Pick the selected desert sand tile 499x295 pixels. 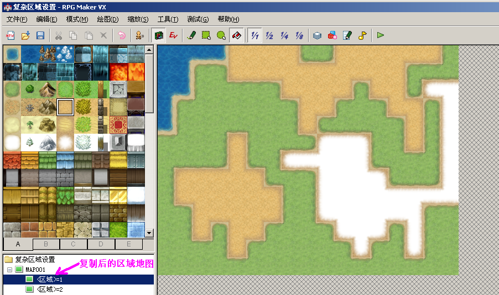65,107
